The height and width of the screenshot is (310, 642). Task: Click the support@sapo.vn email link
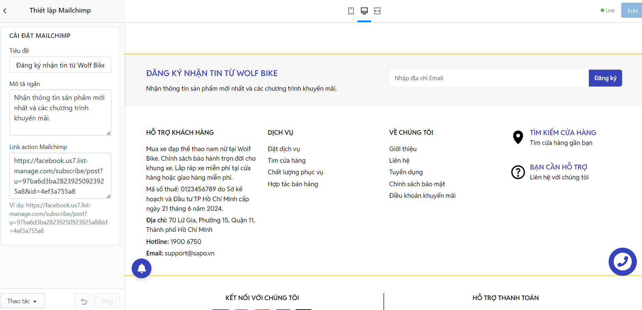(190, 253)
